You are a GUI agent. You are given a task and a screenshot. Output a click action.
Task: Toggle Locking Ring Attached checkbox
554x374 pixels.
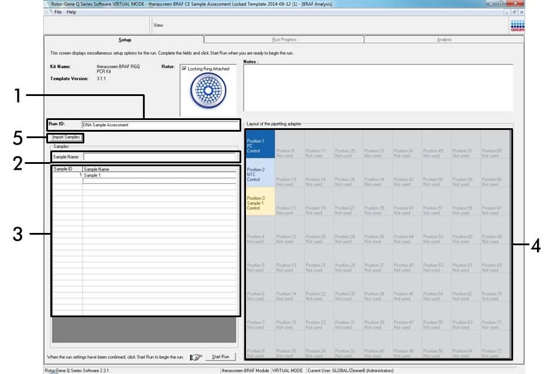(184, 68)
